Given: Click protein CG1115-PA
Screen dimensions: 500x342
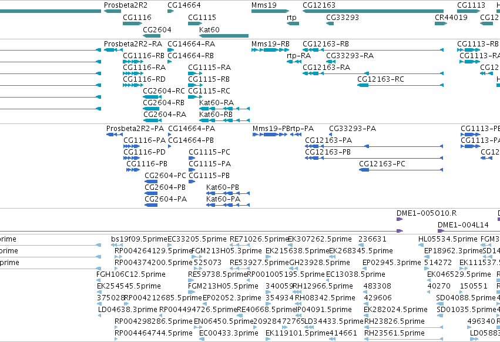Looking at the screenshot, I should point(210,165).
